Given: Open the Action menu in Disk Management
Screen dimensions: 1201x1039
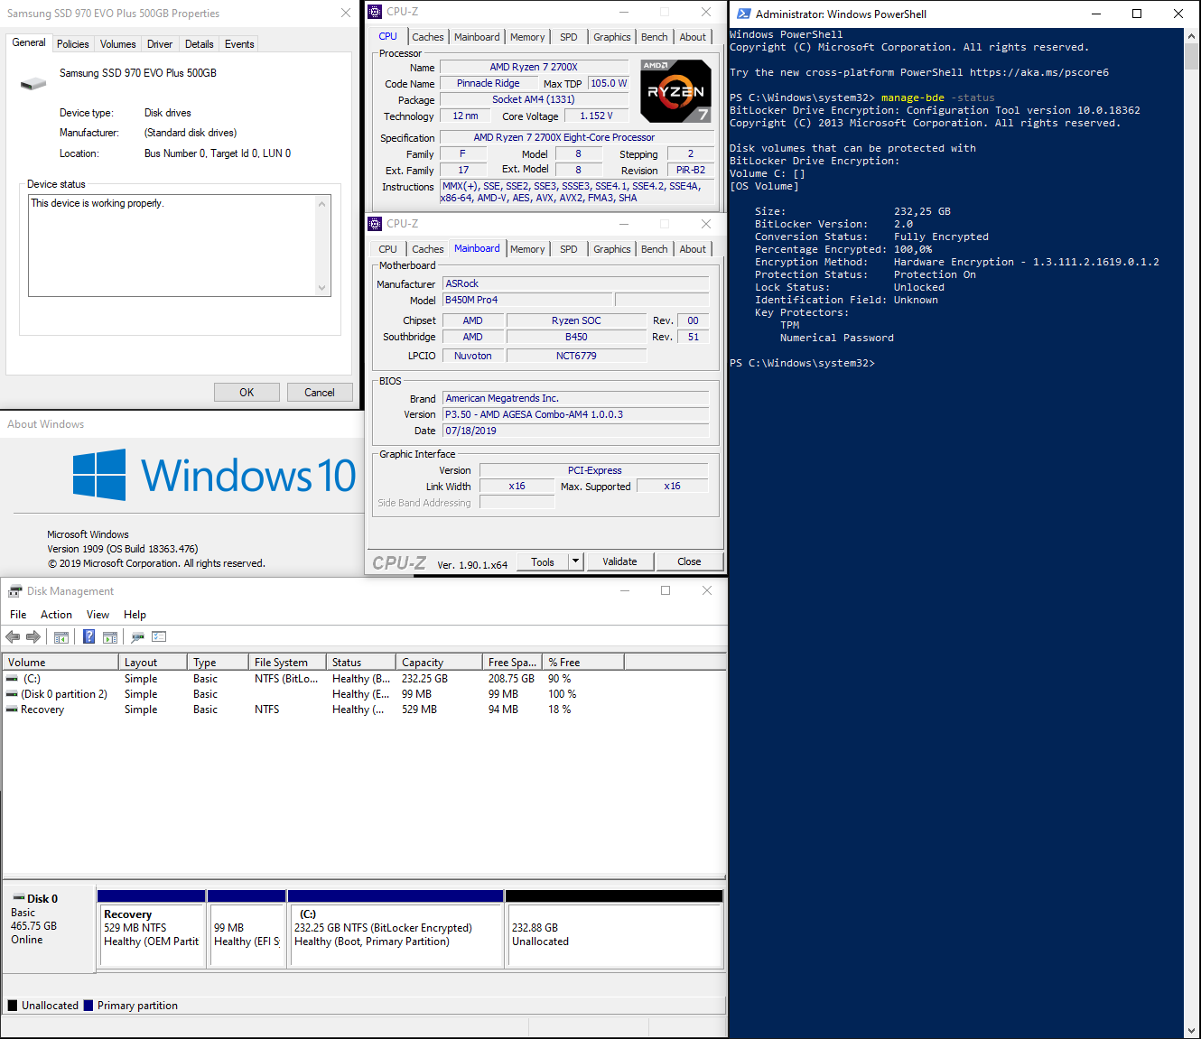Looking at the screenshot, I should (x=56, y=615).
